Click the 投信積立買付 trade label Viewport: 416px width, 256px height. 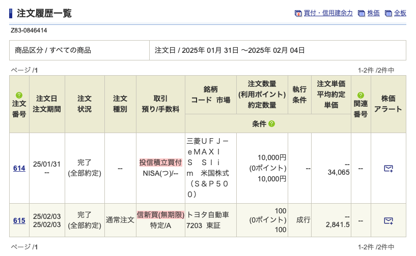tap(160, 163)
